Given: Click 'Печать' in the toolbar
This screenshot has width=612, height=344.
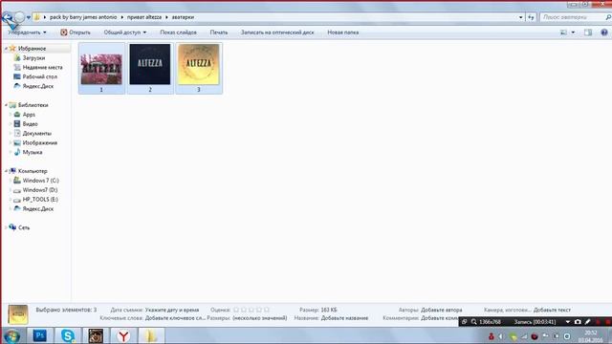Looking at the screenshot, I should point(219,32).
